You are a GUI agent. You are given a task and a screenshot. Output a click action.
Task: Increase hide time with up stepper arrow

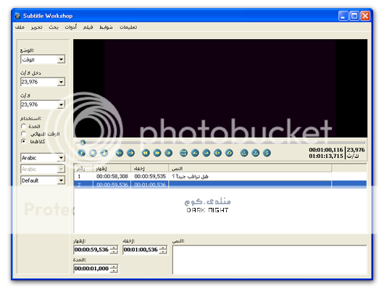pos(163,248)
